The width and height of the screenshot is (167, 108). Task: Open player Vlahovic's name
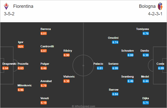69,77
